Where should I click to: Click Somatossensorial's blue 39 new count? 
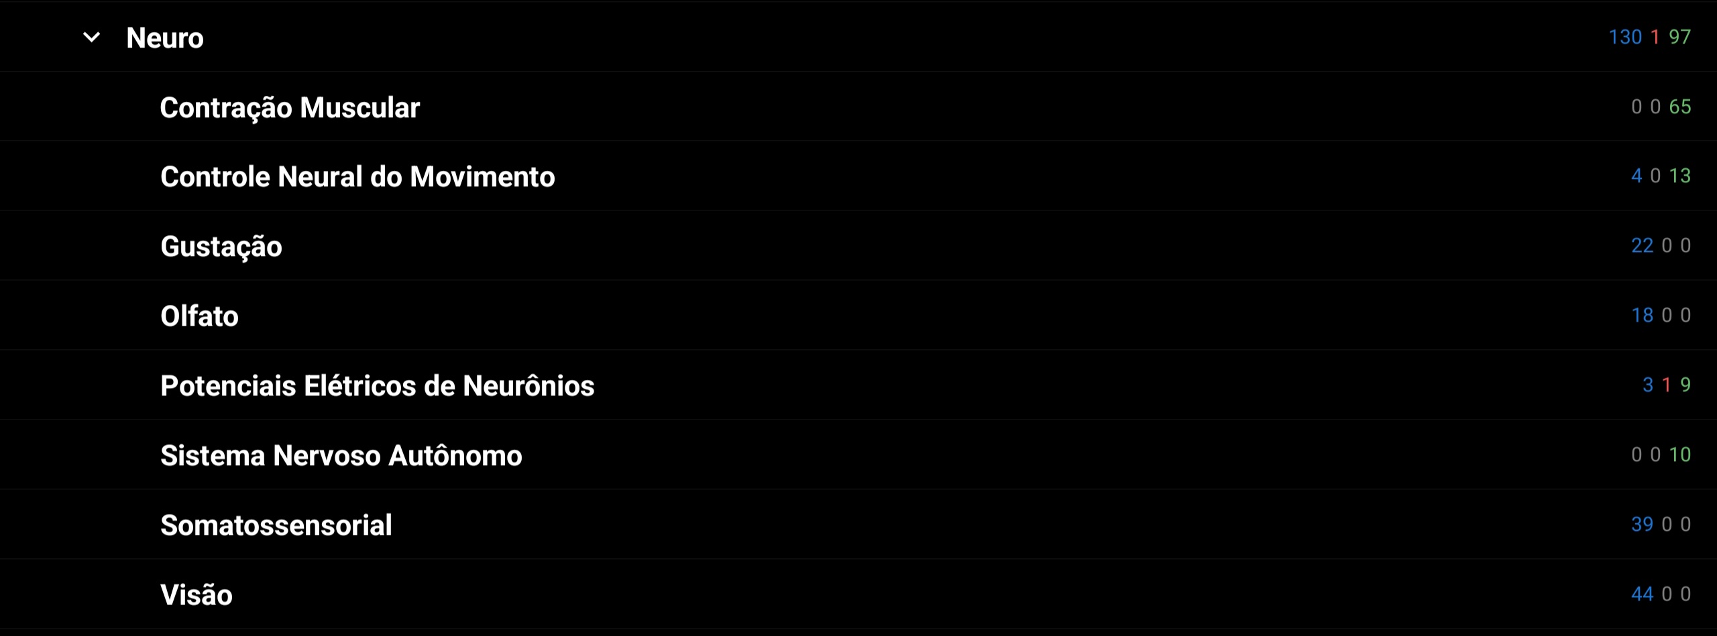(1642, 524)
